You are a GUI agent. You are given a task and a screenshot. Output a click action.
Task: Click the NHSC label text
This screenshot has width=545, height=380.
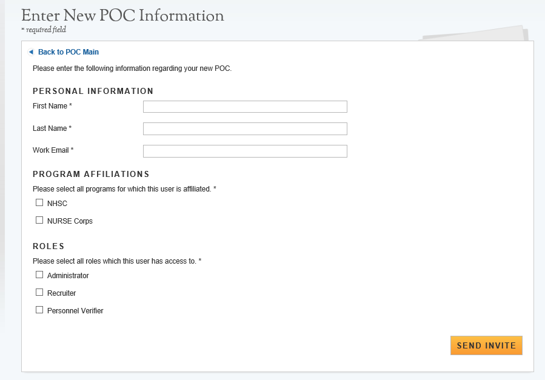click(x=57, y=204)
